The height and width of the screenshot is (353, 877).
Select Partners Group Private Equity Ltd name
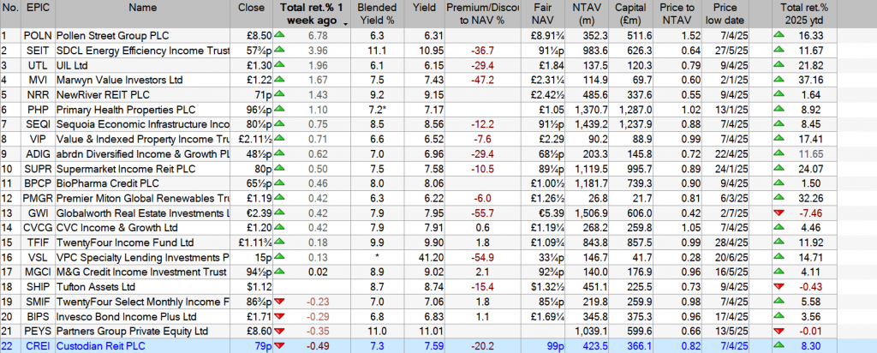tap(133, 332)
